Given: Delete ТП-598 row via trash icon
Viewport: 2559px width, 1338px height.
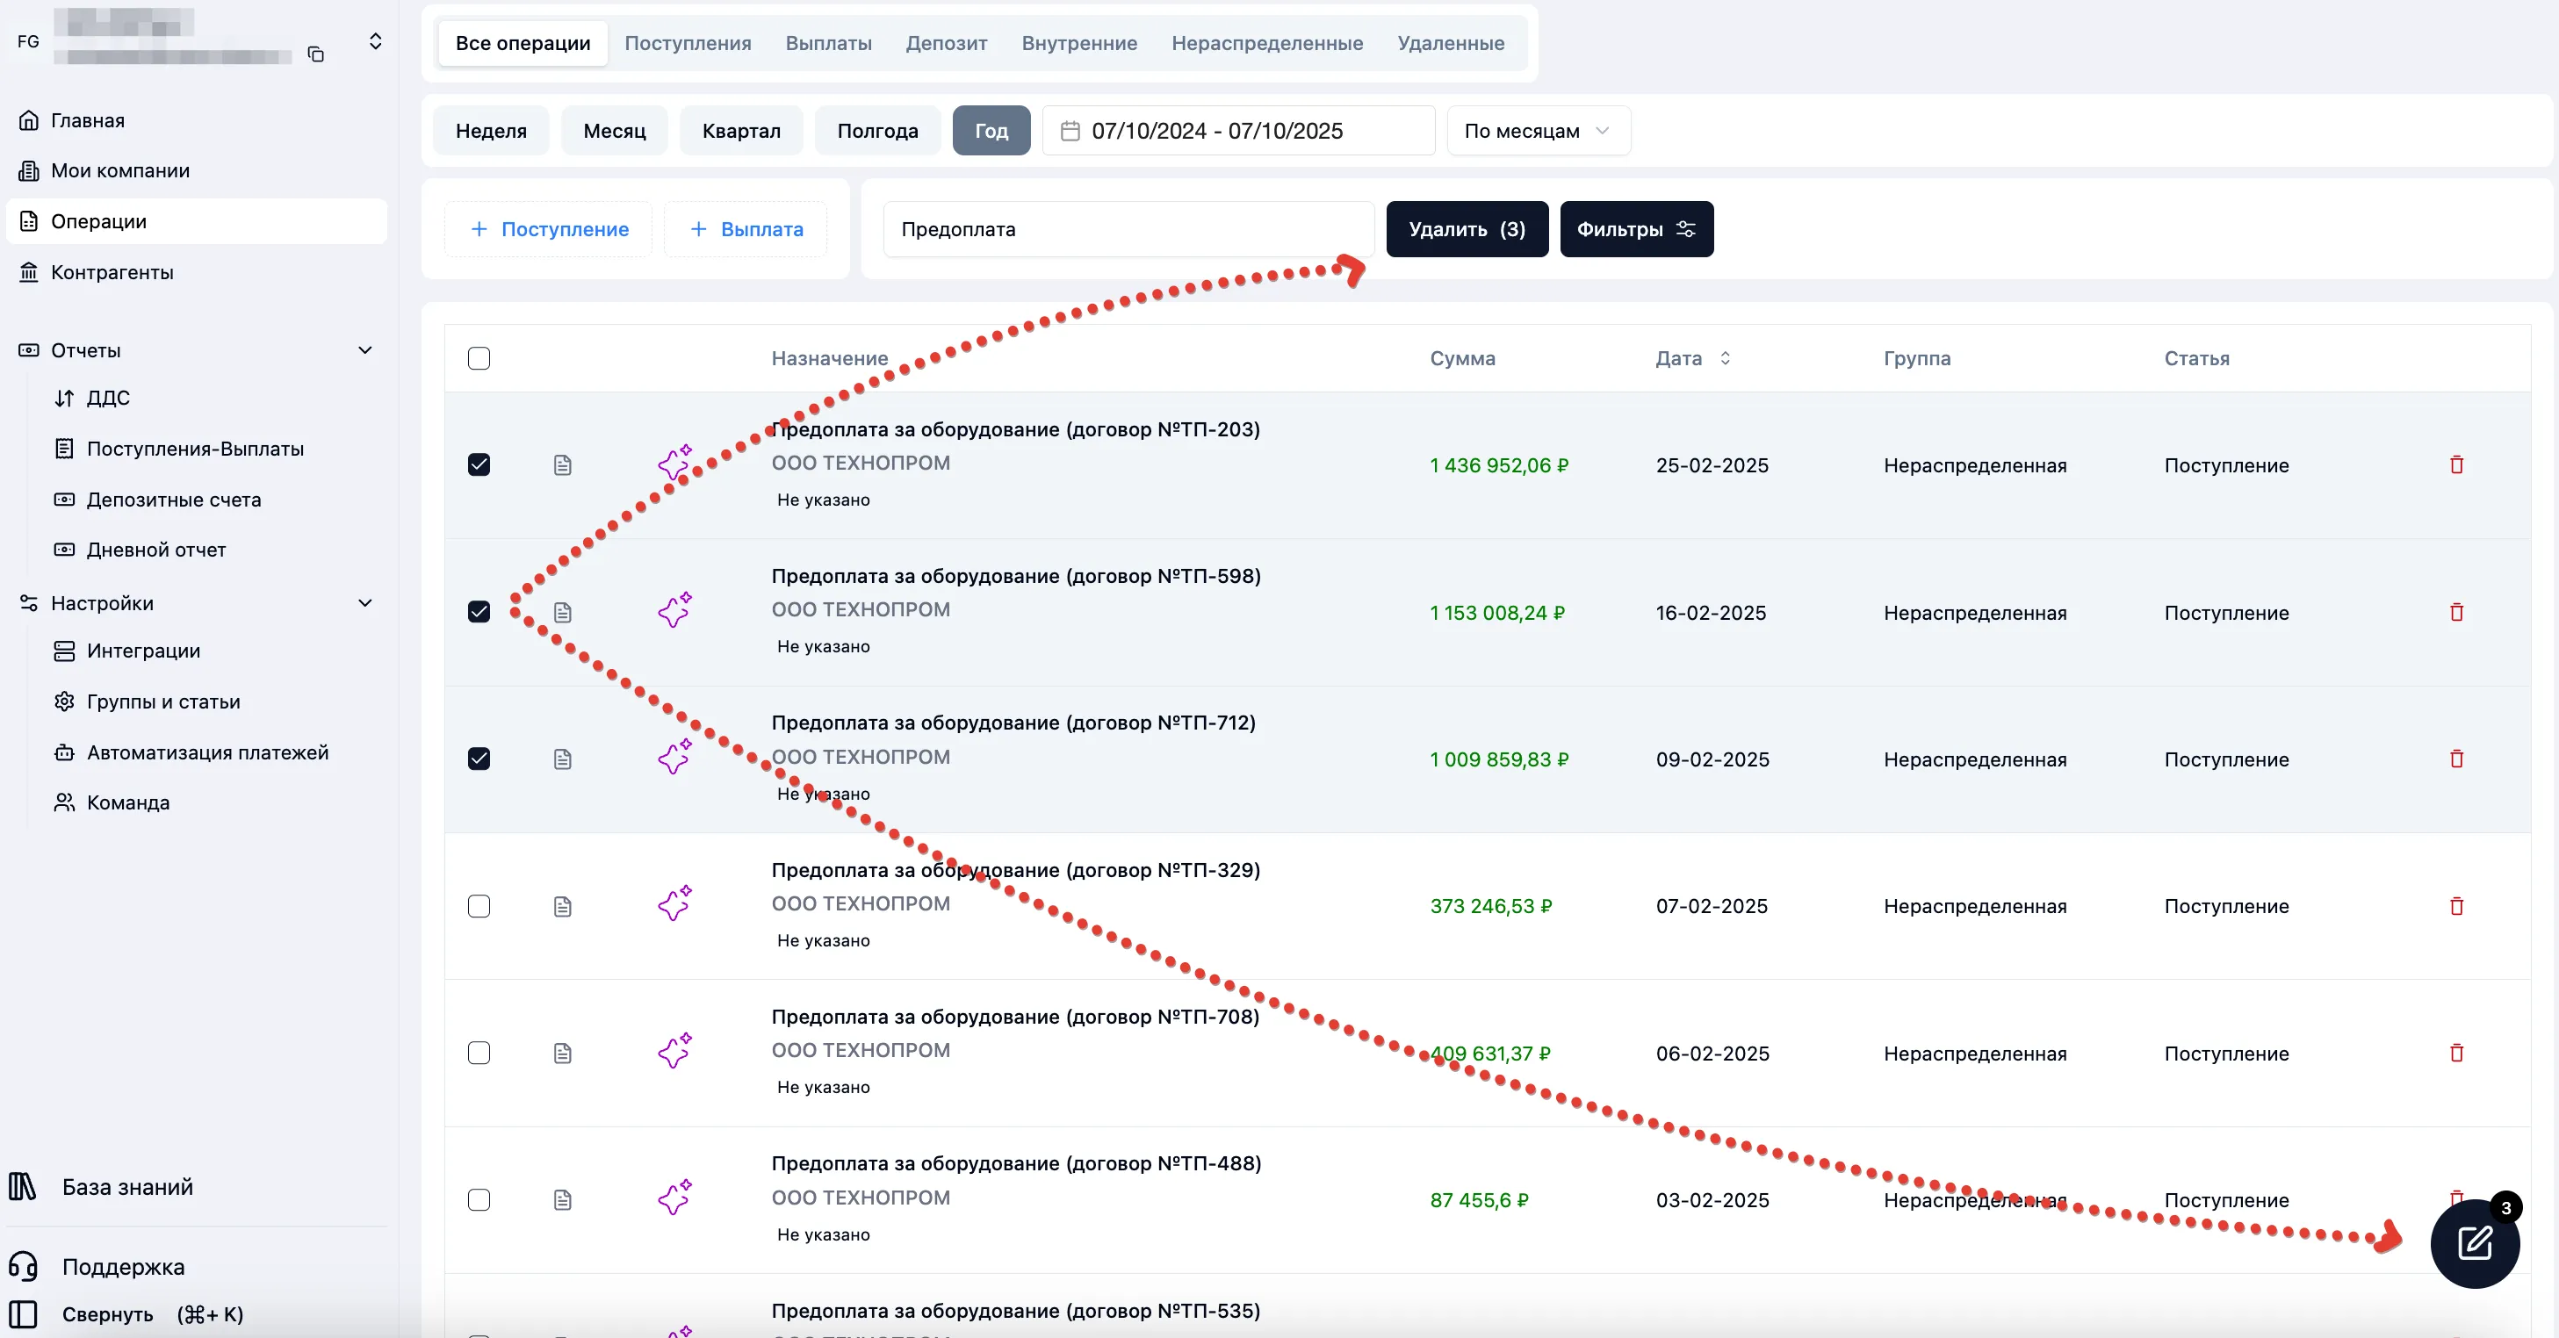Looking at the screenshot, I should click(2456, 612).
